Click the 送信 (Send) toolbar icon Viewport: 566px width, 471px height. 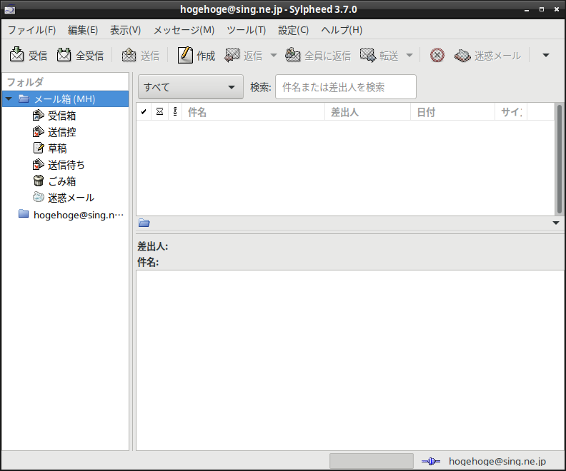[129, 55]
